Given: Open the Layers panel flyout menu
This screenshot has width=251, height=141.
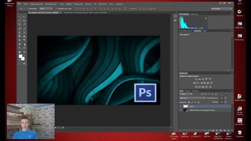Looking at the screenshot, I should (x=232, y=91).
